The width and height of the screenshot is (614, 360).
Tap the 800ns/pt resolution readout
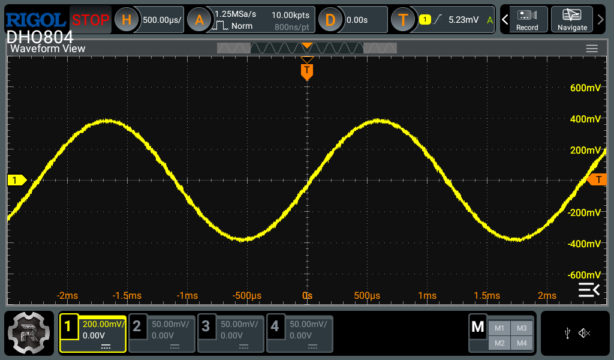(x=292, y=27)
